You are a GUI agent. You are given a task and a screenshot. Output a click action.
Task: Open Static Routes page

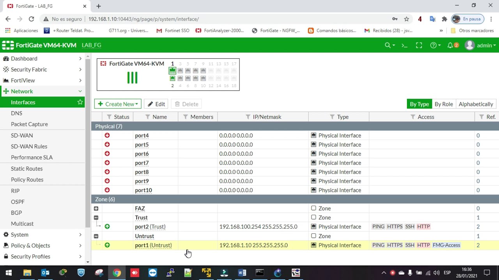(27, 168)
